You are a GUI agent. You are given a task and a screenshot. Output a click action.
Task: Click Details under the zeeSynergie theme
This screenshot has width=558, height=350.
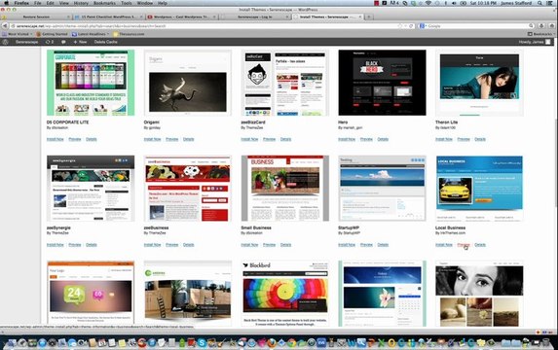[92, 245]
